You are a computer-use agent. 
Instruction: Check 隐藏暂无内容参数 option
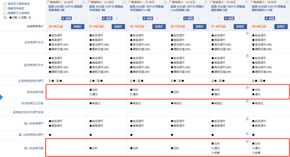tap(5, 13)
